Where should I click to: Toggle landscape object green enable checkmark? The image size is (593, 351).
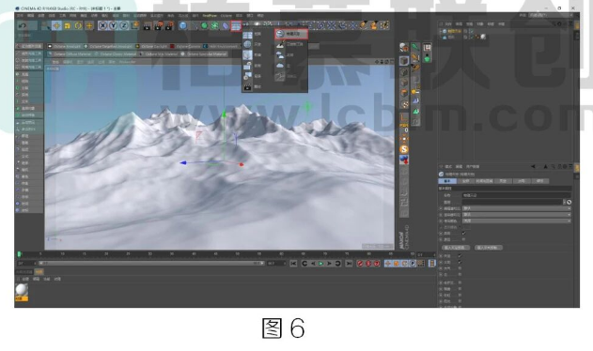tap(472, 37)
